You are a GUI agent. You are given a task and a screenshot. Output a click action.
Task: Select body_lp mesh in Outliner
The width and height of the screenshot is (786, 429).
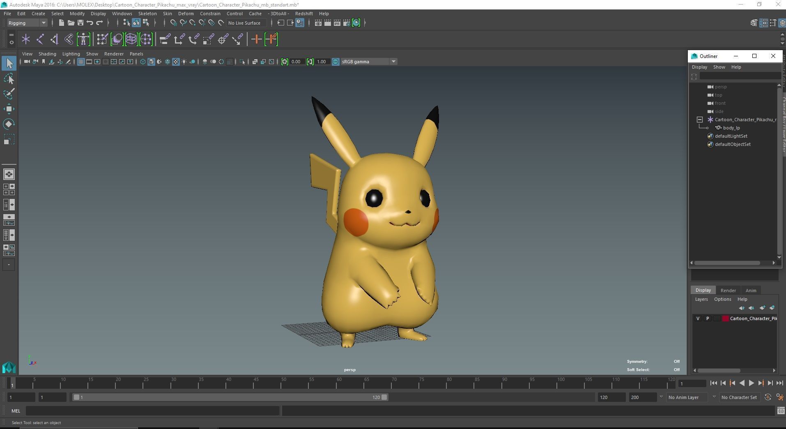[x=731, y=128]
